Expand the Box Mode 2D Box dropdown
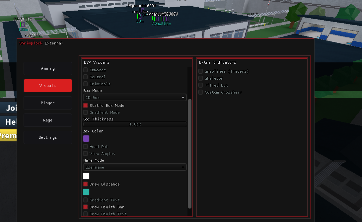Screen dimensions: 362x222 135,98
